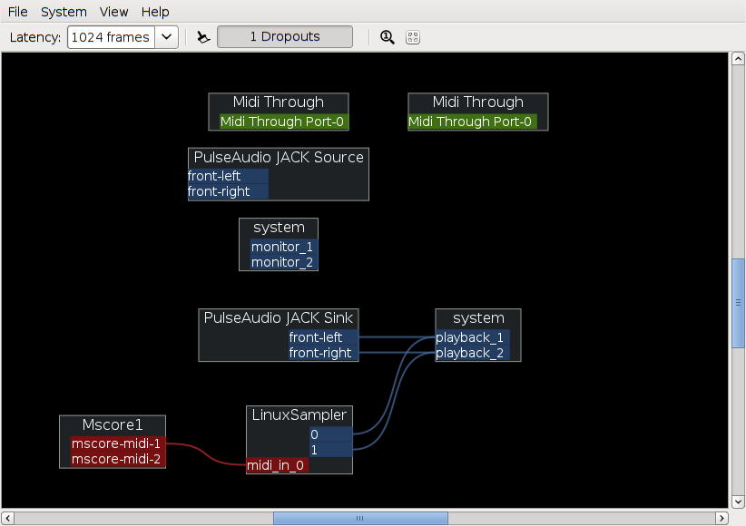Select the left Midi Through module title
The image size is (746, 526).
pos(279,102)
